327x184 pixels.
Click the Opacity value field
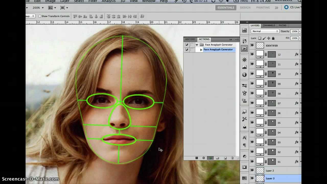(x=294, y=31)
